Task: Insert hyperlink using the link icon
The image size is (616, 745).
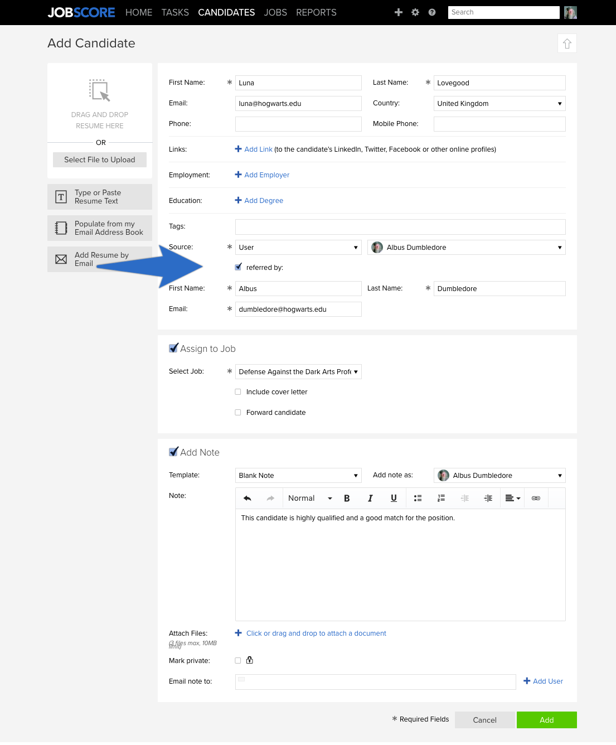Action: [536, 498]
